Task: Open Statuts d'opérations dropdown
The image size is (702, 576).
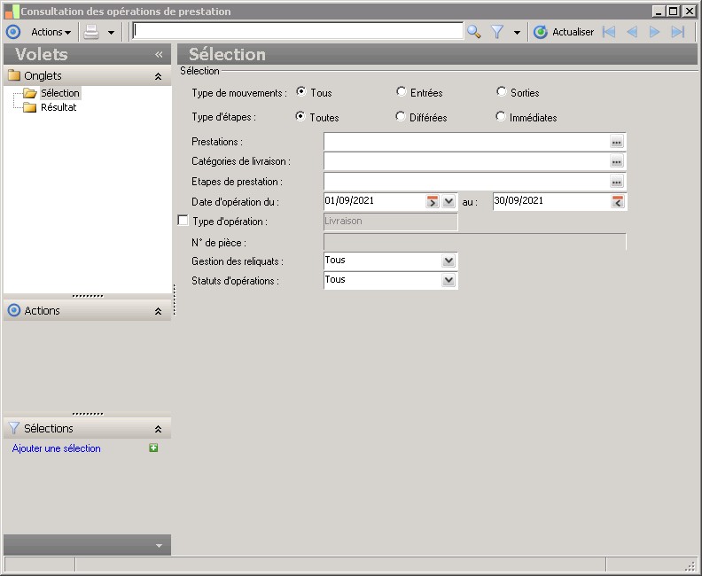Action: [448, 280]
